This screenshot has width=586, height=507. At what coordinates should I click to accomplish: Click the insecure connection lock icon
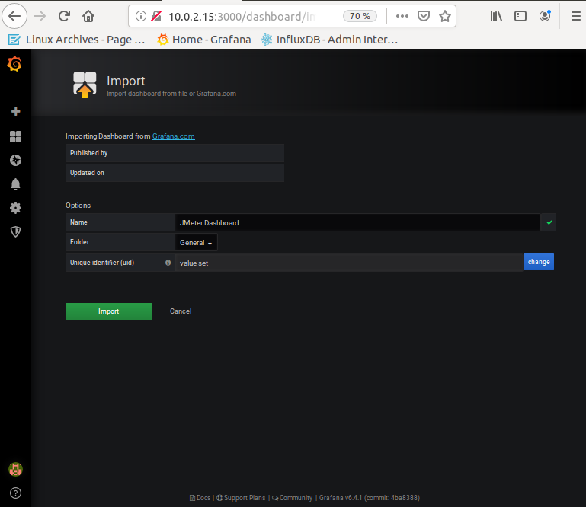(x=156, y=16)
